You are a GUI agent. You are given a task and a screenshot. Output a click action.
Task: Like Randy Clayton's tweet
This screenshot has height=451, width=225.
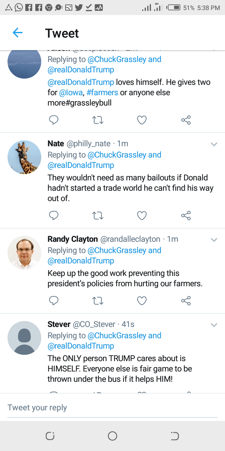(x=142, y=301)
